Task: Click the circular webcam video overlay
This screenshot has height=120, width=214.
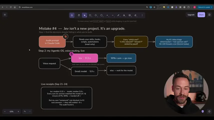Action: (x=186, y=92)
